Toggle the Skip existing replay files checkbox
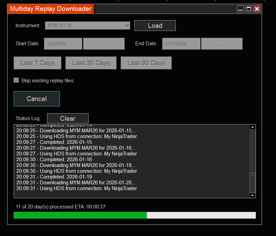 (x=16, y=81)
